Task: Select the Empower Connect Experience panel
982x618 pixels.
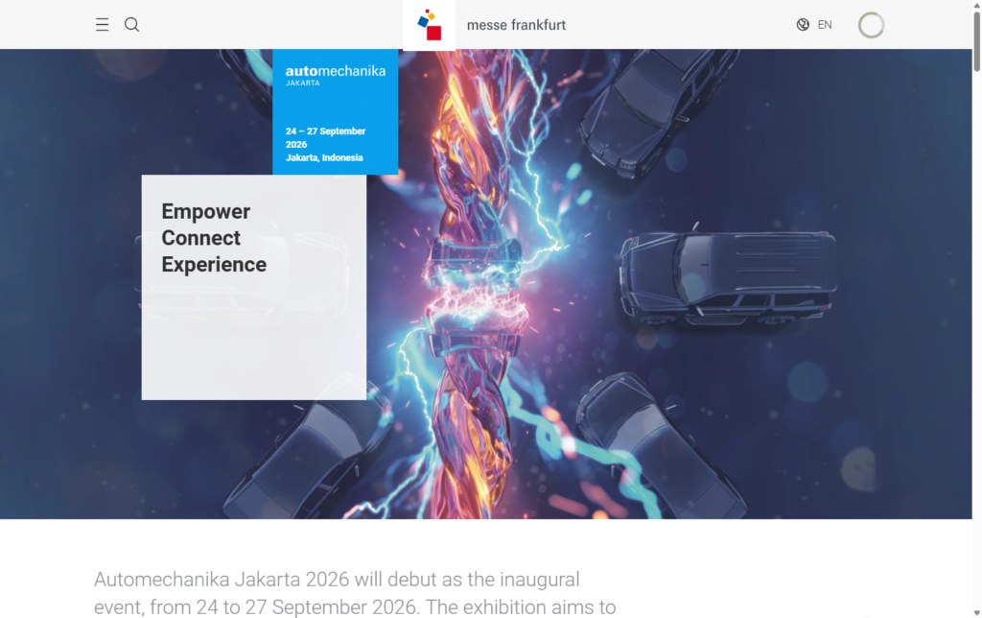Action: click(253, 286)
